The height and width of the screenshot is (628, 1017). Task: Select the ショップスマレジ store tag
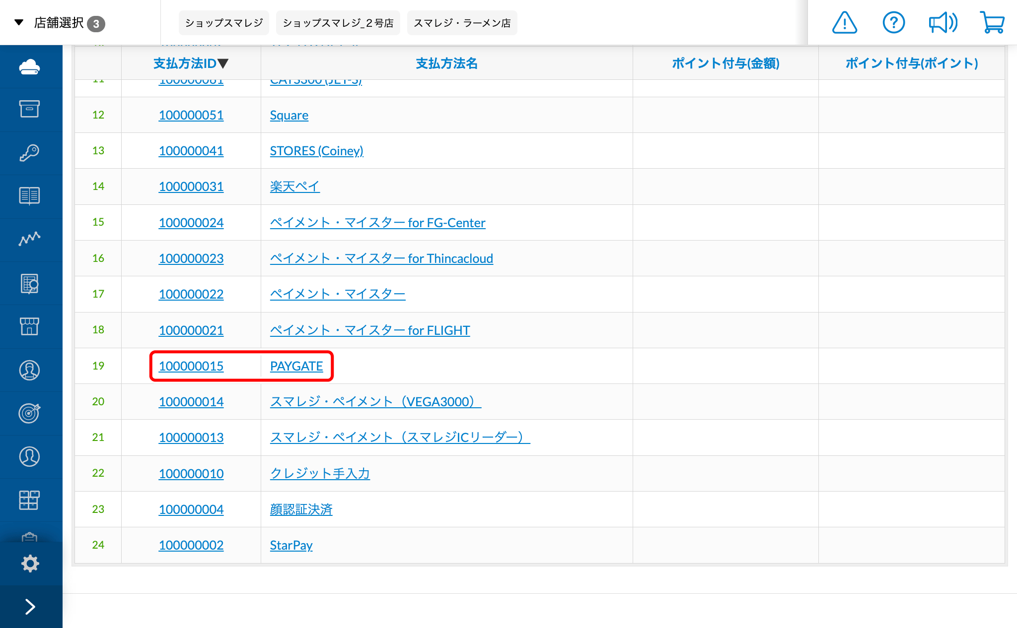[x=223, y=23]
